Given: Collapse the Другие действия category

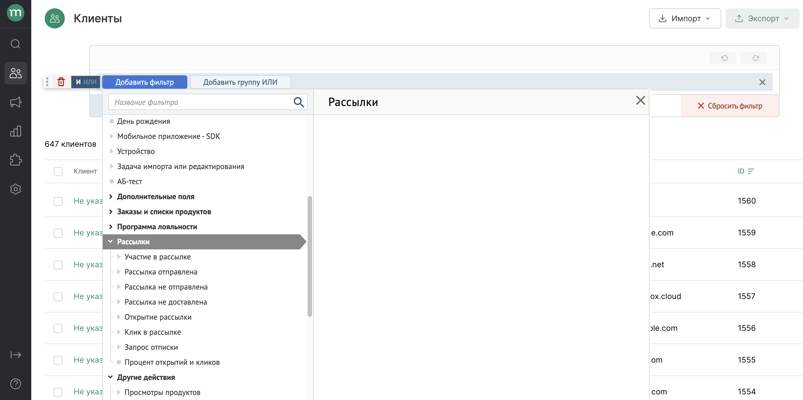Looking at the screenshot, I should pyautogui.click(x=111, y=377).
